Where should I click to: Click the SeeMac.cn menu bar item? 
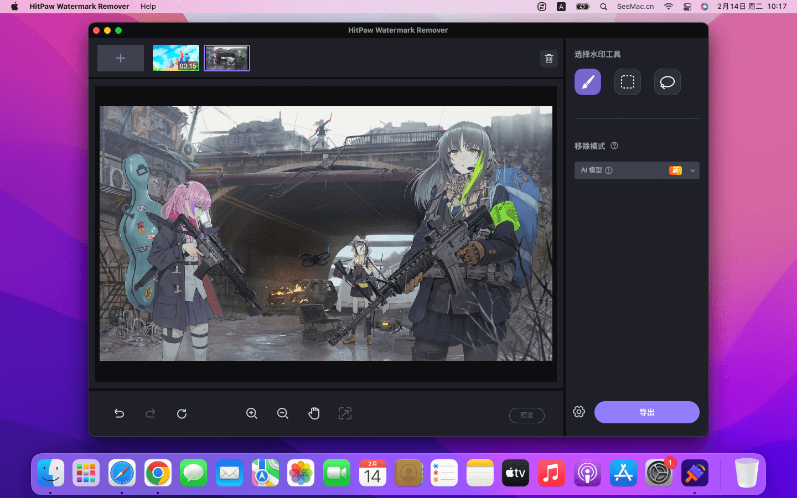[635, 7]
